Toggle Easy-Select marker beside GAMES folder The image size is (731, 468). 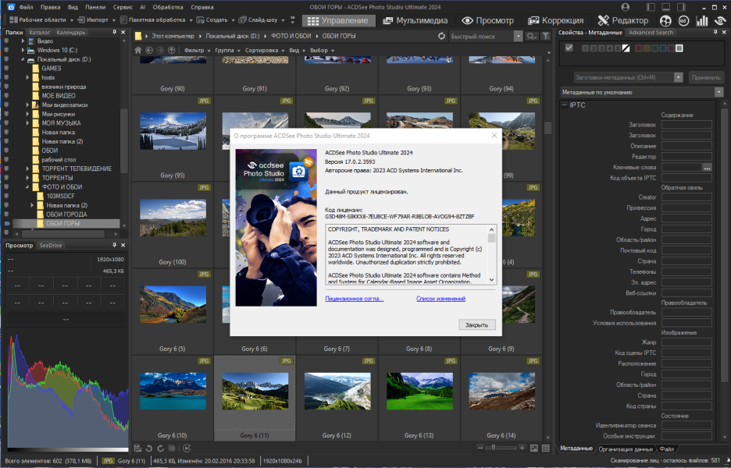6,69
